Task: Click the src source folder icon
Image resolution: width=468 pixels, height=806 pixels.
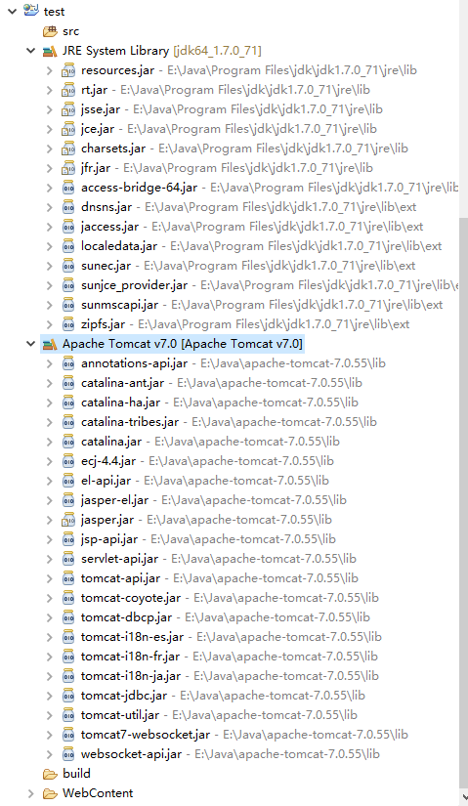Action: coord(50,31)
